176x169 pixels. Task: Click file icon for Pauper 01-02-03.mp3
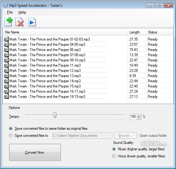(6, 39)
